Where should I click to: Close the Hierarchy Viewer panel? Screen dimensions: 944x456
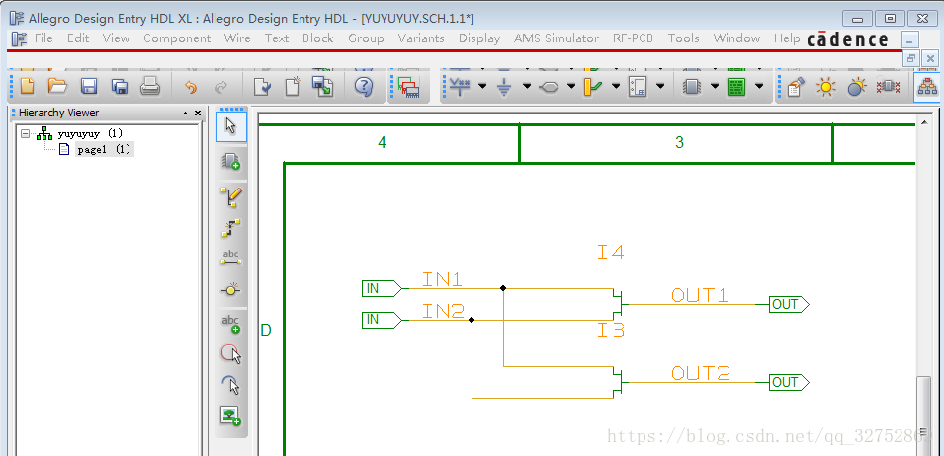pyautogui.click(x=198, y=114)
